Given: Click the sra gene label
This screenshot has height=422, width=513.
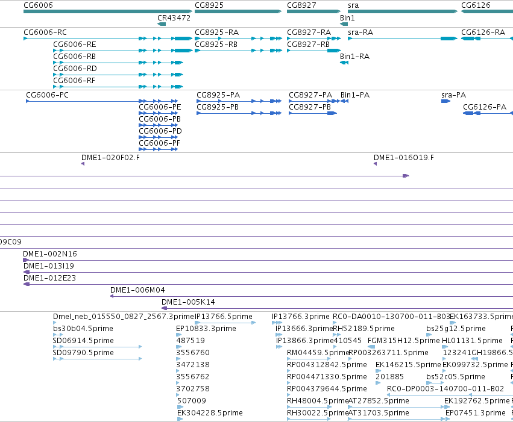Looking at the screenshot, I should click(353, 5).
